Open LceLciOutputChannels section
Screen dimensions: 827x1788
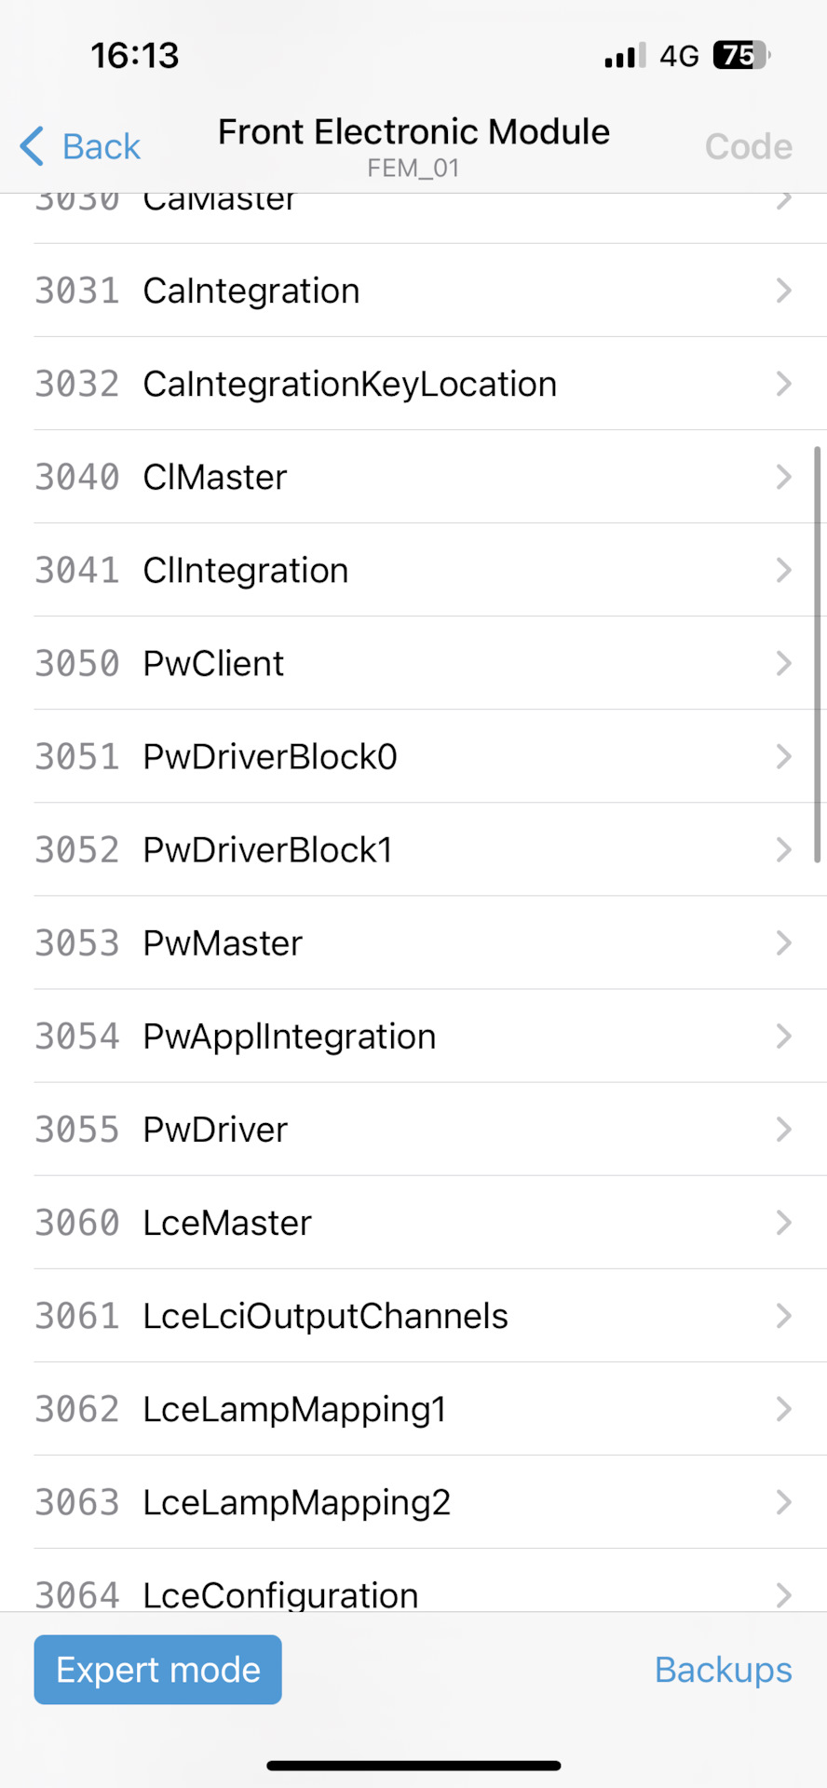[325, 1316]
